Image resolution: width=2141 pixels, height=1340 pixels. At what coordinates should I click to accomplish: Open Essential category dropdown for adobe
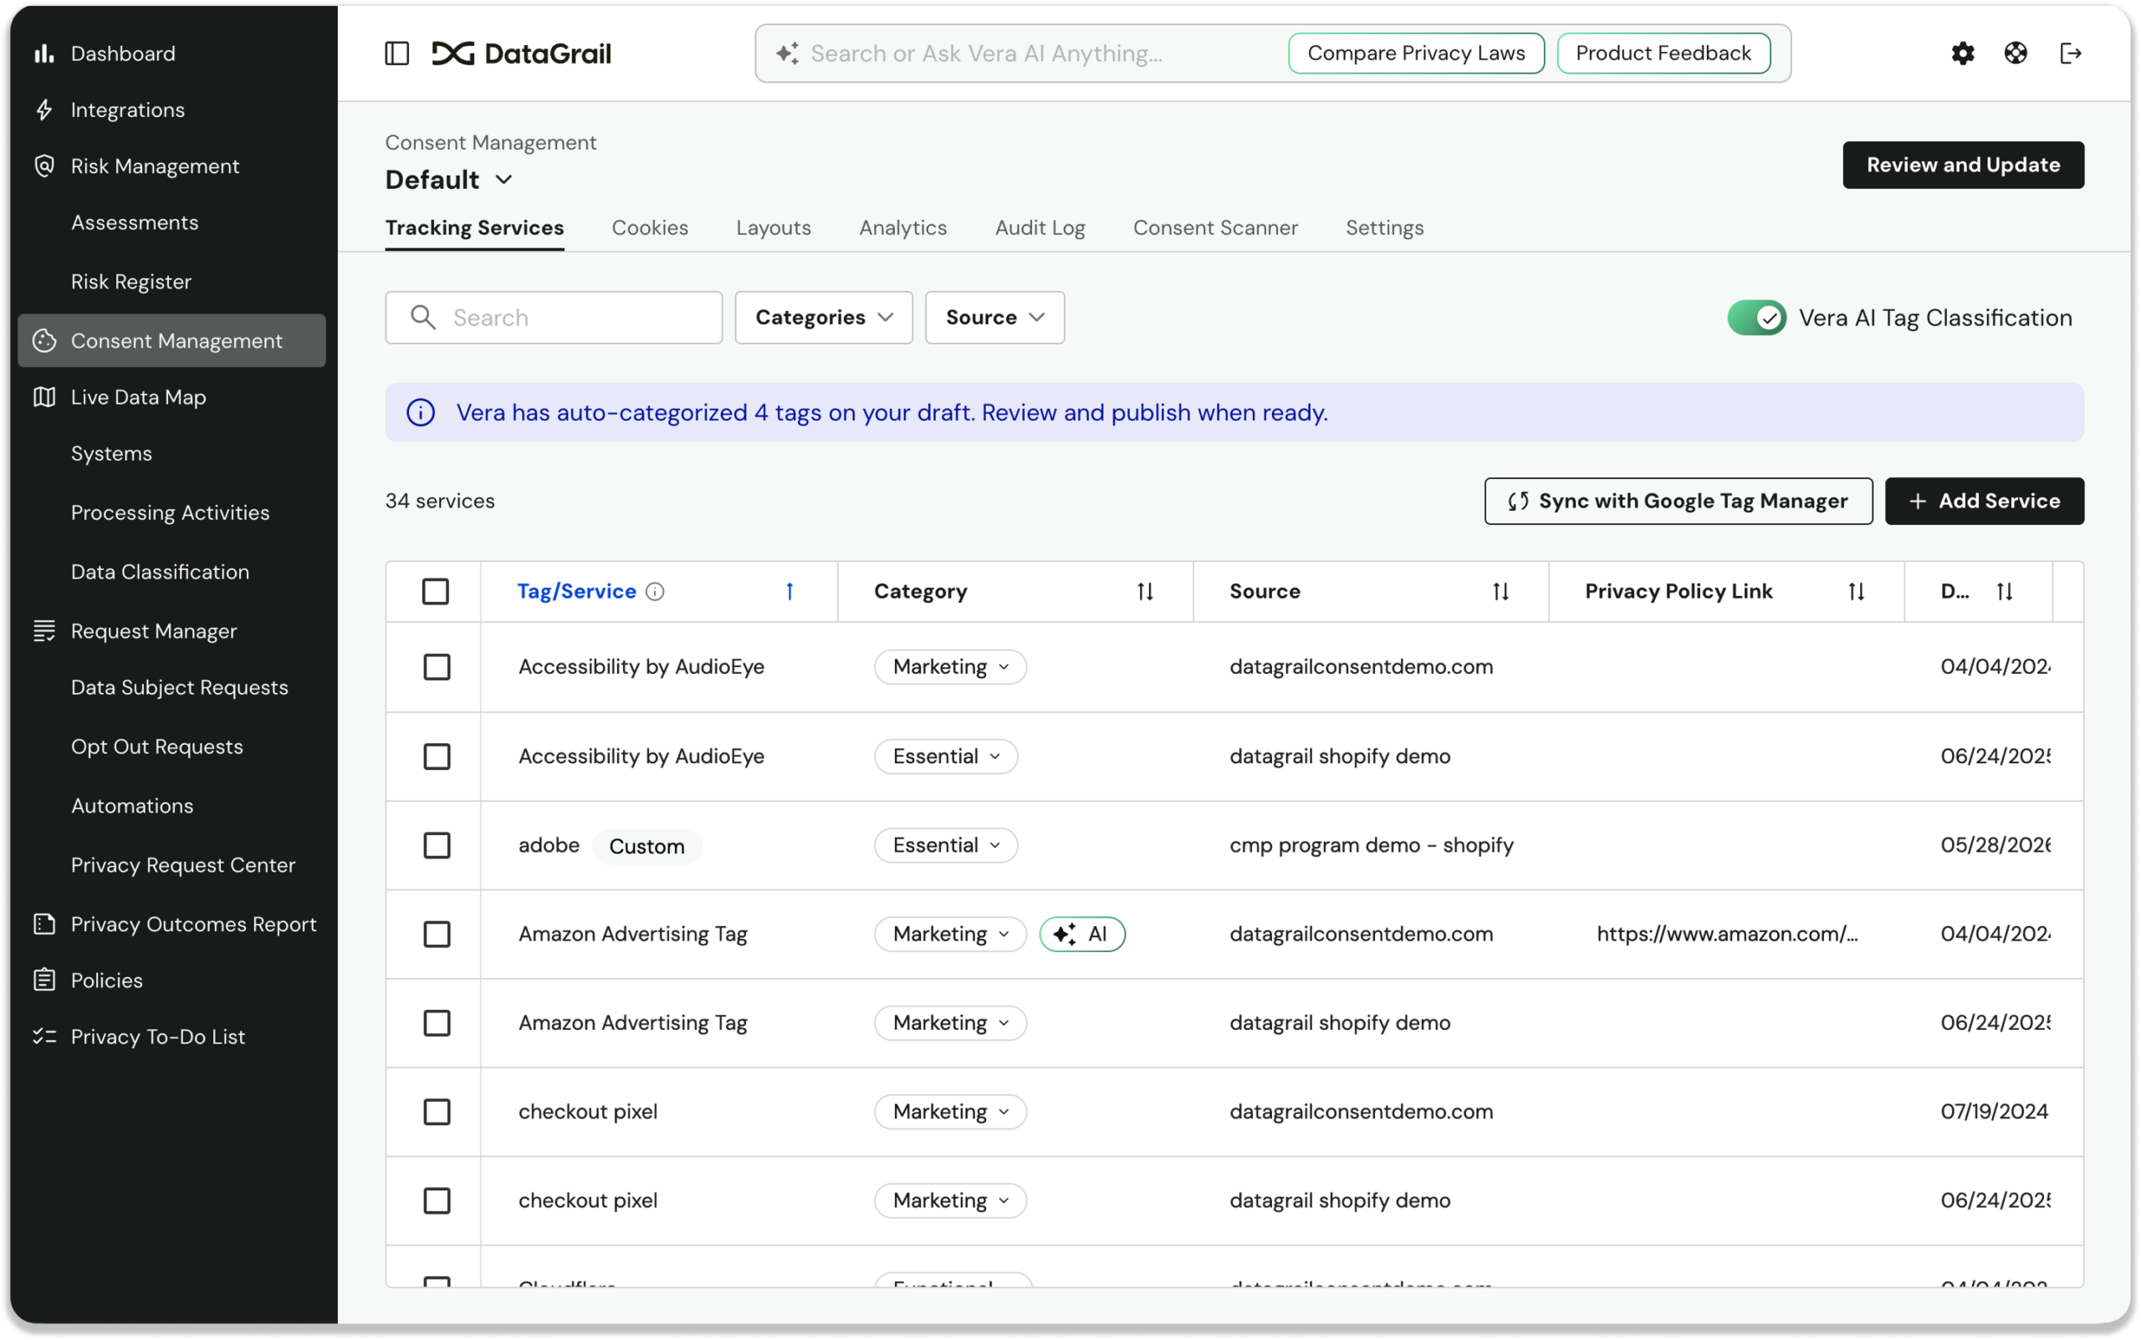click(946, 845)
